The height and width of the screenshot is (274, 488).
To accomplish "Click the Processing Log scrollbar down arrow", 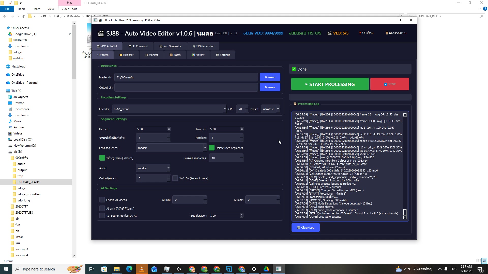I will pyautogui.click(x=405, y=217).
